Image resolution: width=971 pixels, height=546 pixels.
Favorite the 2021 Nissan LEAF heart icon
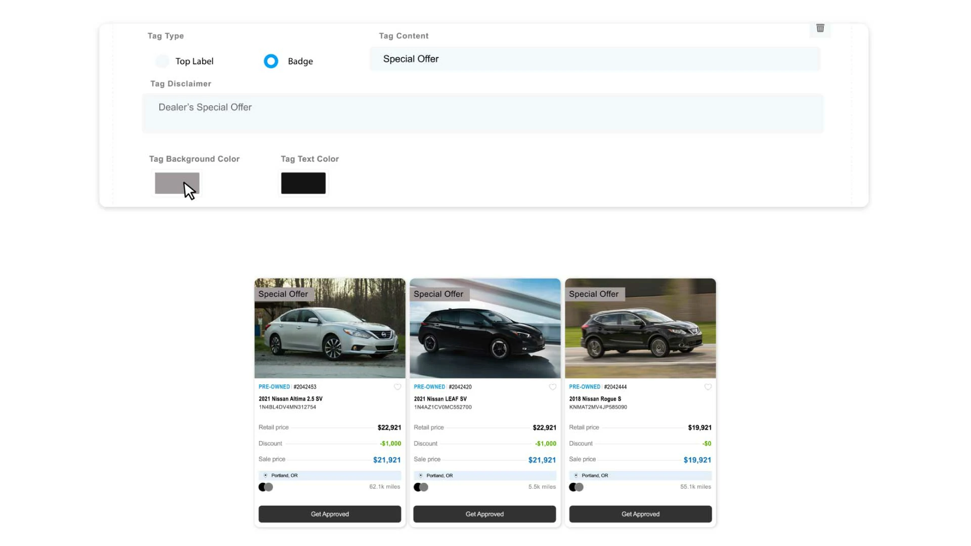click(553, 387)
